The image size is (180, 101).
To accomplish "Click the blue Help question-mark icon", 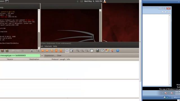I will pos(118,50).
